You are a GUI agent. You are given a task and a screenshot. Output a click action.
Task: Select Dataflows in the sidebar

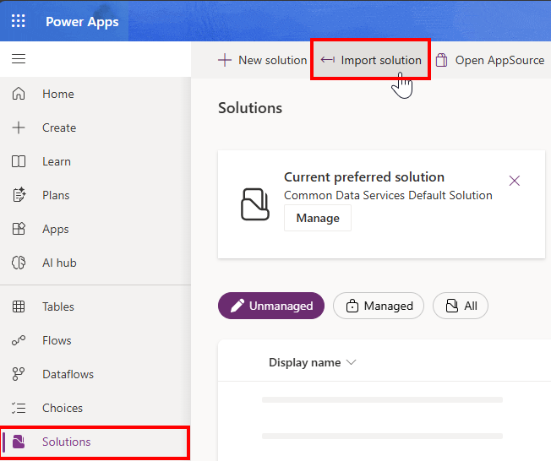68,374
